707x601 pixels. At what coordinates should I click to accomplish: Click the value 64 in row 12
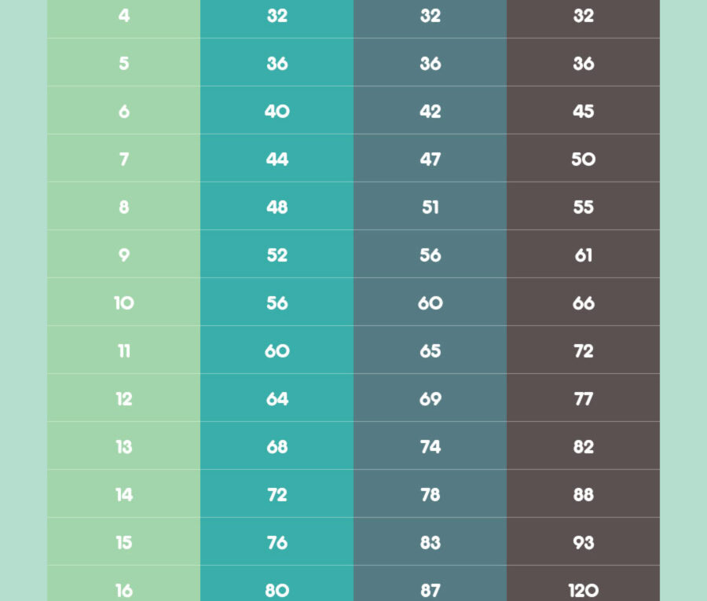coord(277,399)
